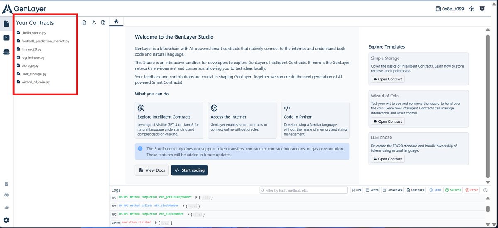This screenshot has width=498, height=228.
Task: Toggle the light/dark theme sun icon
Action: pyautogui.click(x=471, y=9)
